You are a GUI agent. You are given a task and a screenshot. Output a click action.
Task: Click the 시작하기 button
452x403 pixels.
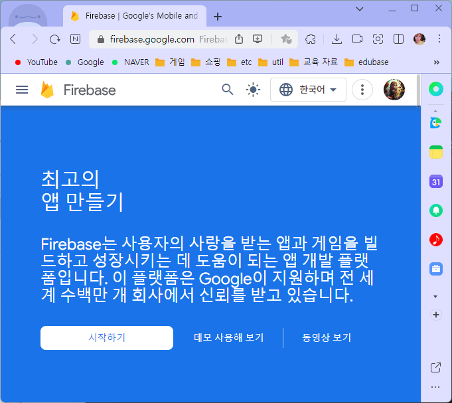pos(107,337)
